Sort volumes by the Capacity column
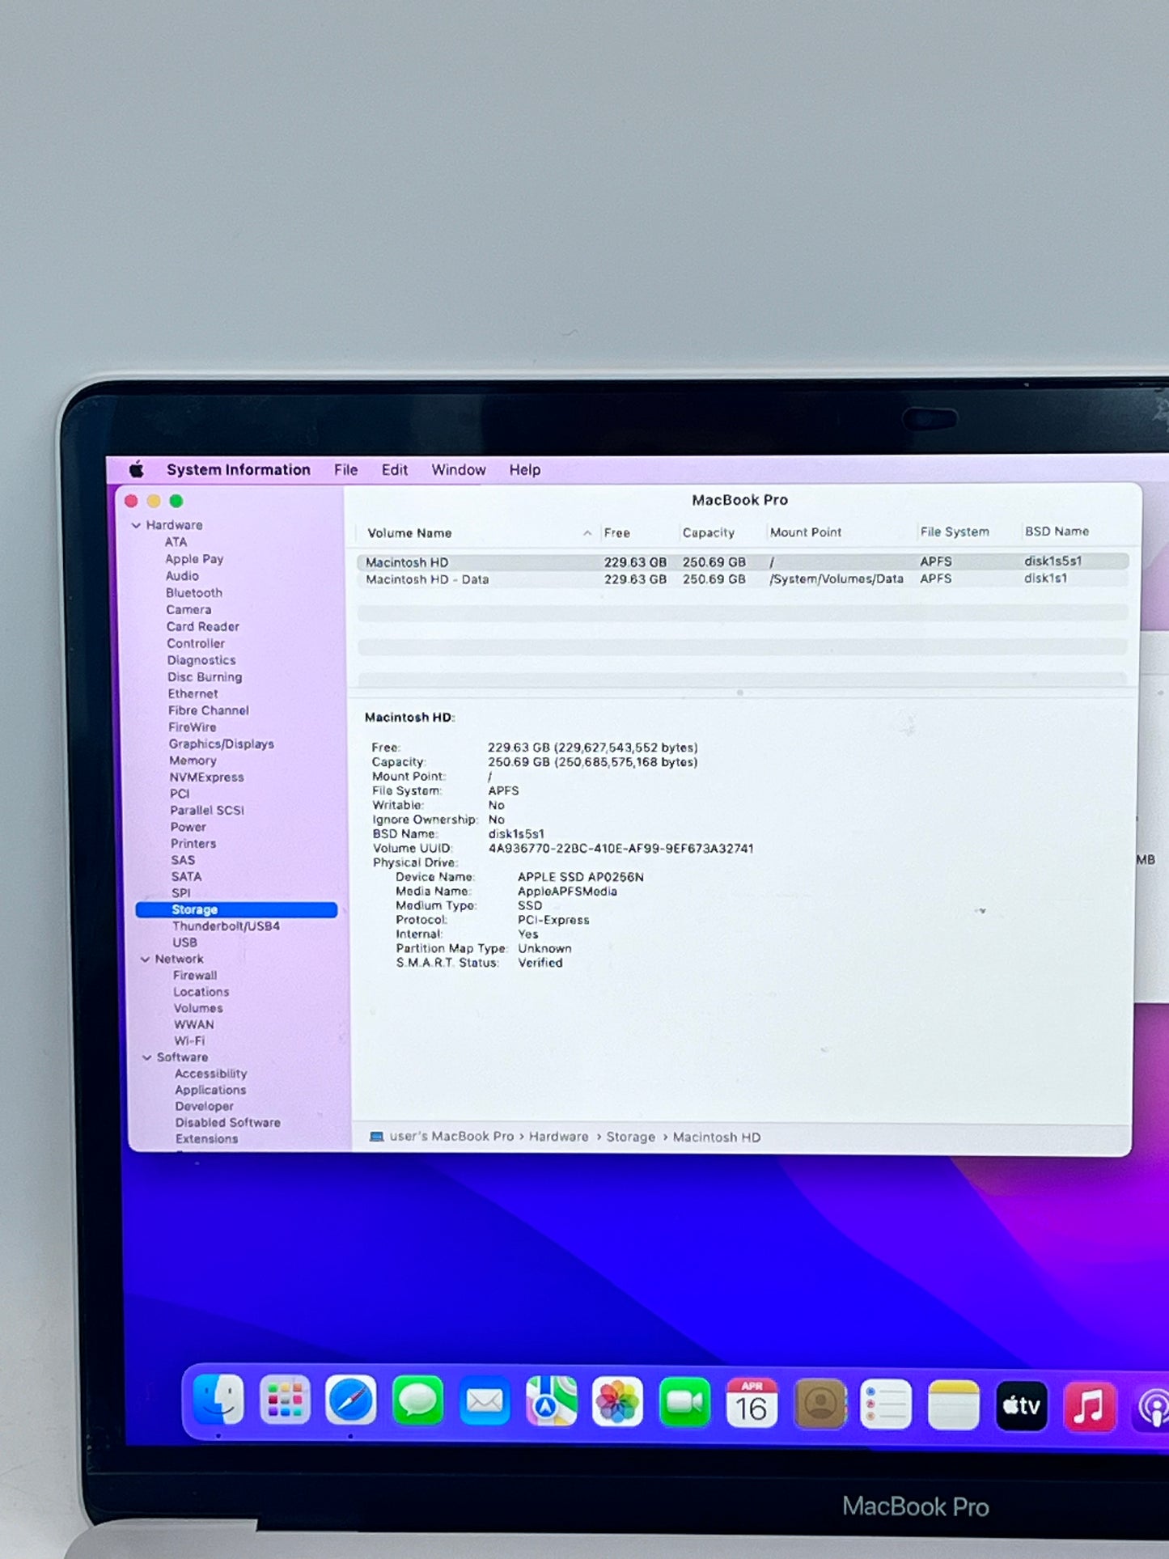Screen dimensions: 1169x1559 click(x=708, y=532)
